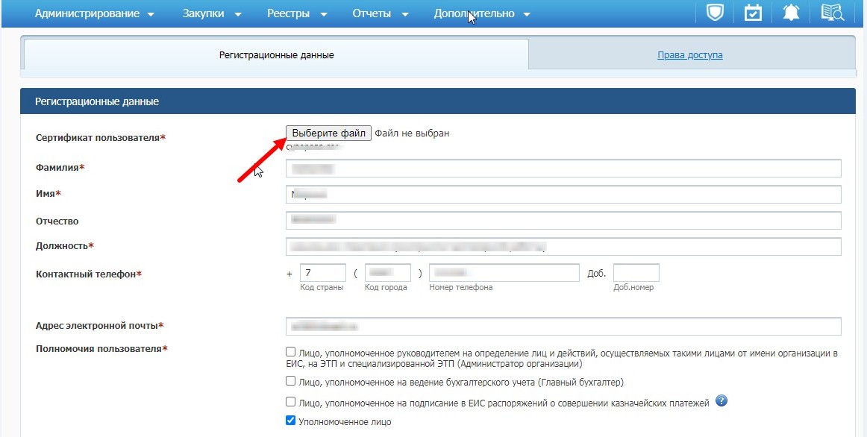Viewport: 867px width, 437px height.
Task: Open notifications bell icon
Action: (x=792, y=13)
